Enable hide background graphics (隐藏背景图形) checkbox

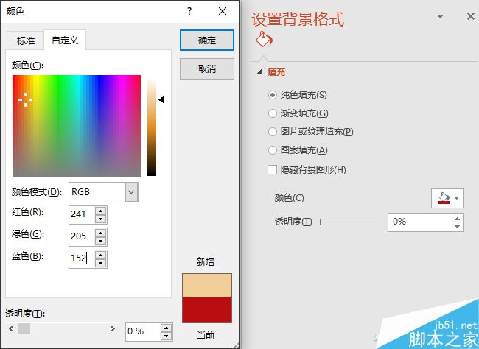(273, 170)
